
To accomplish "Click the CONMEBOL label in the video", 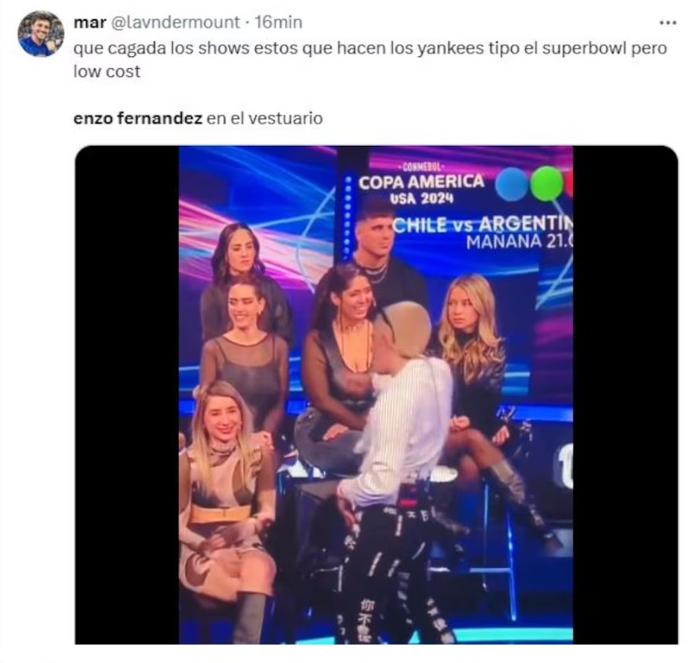I will tap(421, 167).
